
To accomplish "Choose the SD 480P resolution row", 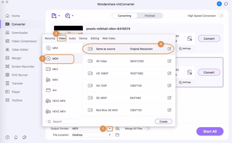I will click(x=129, y=98).
